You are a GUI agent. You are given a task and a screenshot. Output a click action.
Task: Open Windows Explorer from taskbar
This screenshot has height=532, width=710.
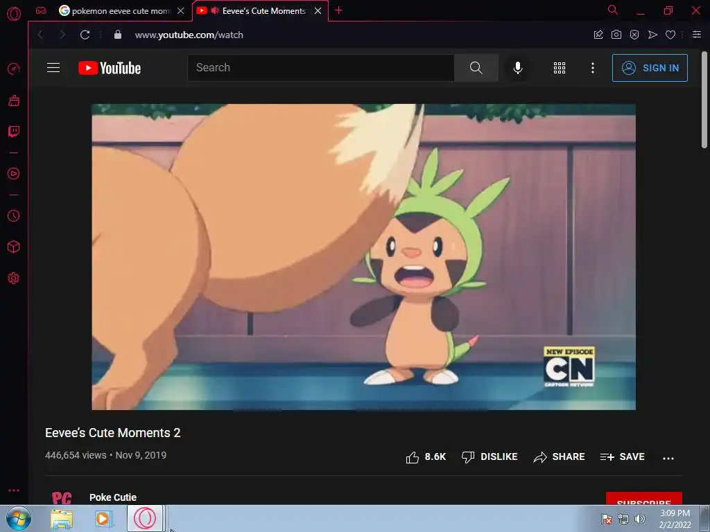pyautogui.click(x=62, y=519)
